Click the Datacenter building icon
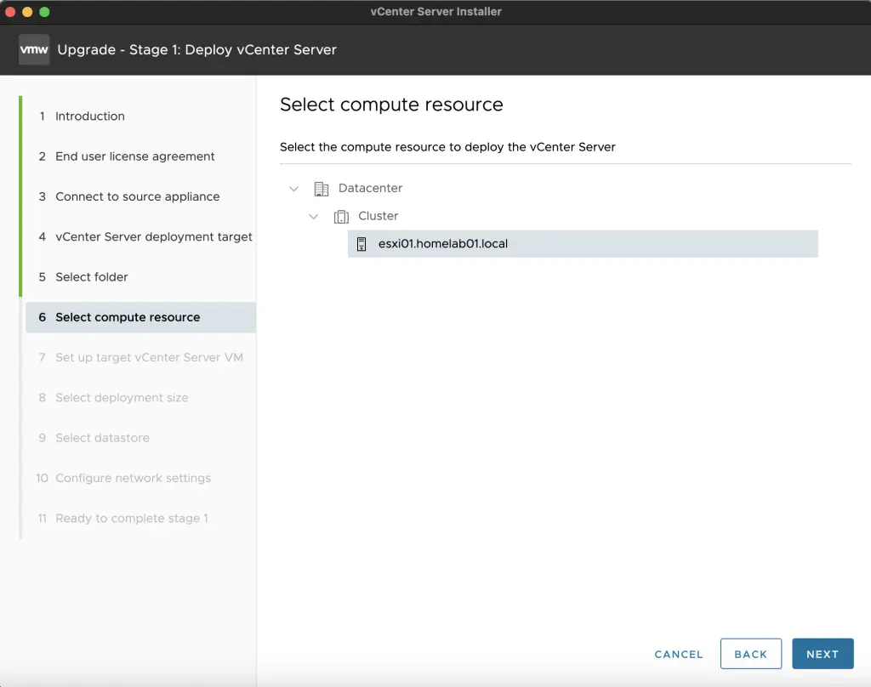 point(322,188)
